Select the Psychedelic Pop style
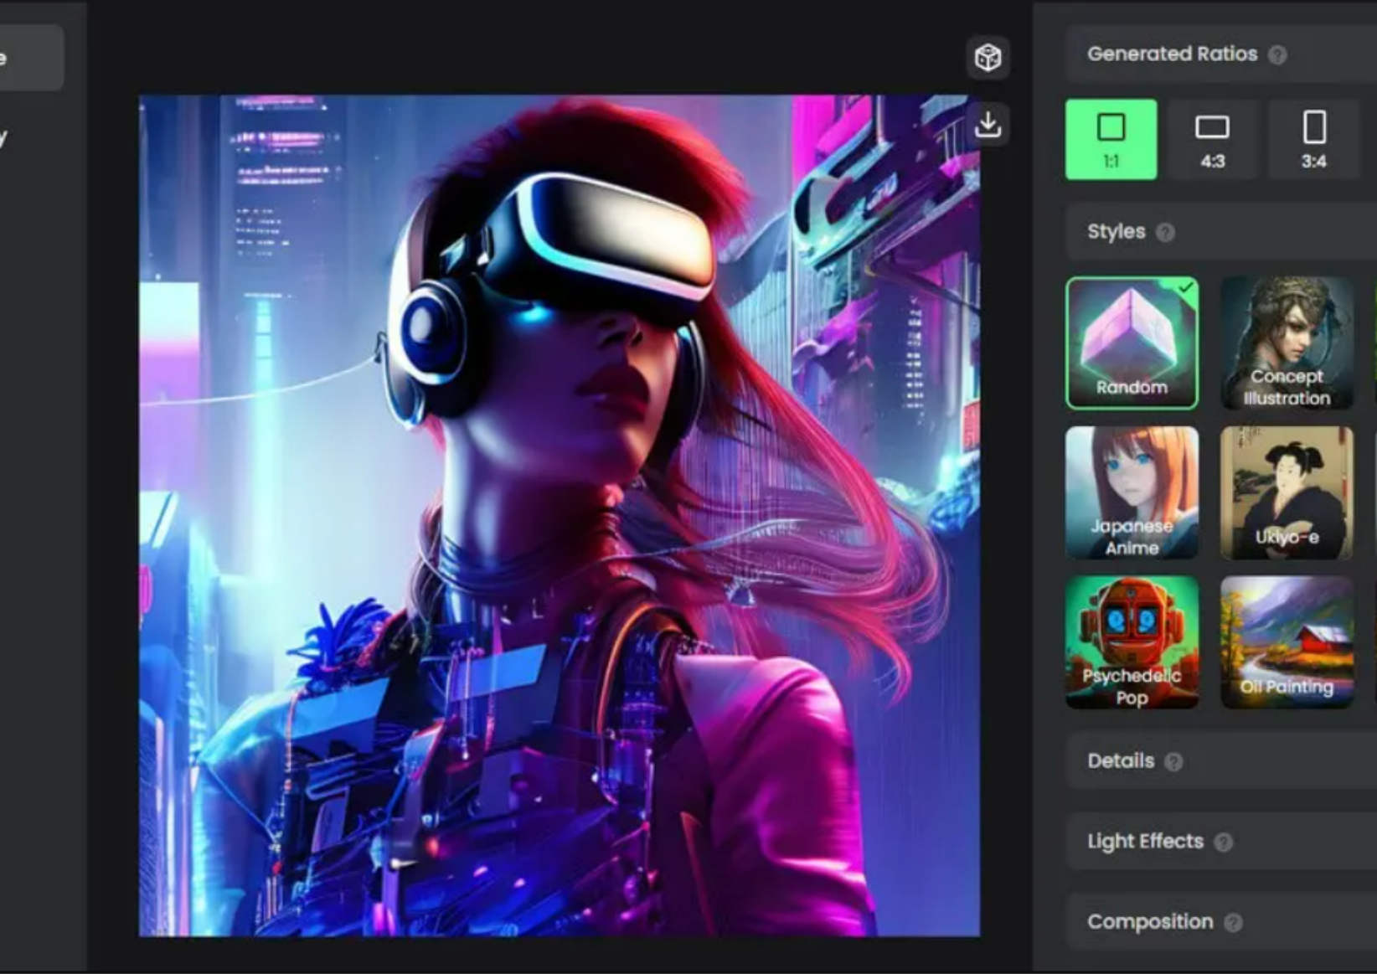This screenshot has height=974, width=1377. click(1132, 642)
